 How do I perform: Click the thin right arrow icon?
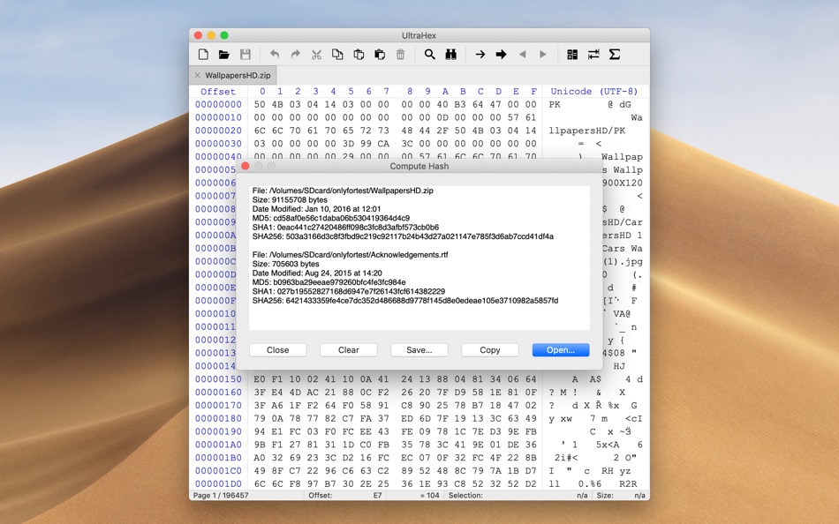[x=480, y=55]
